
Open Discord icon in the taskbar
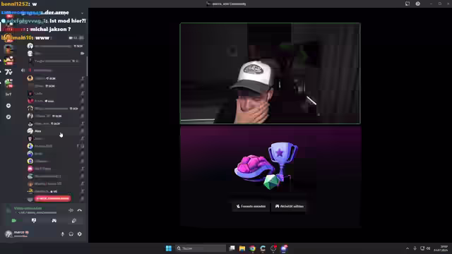click(x=284, y=248)
